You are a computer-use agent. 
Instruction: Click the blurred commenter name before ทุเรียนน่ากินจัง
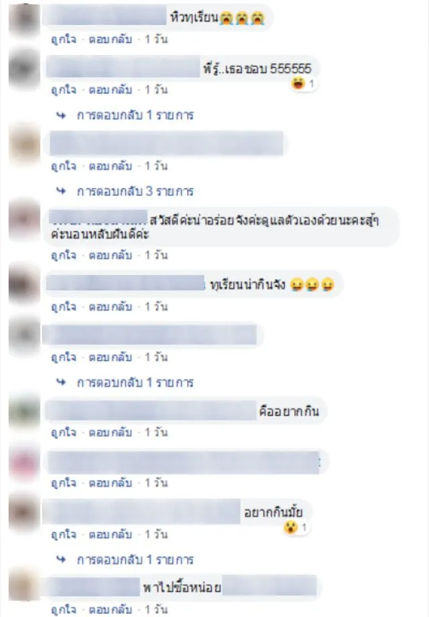pyautogui.click(x=125, y=283)
